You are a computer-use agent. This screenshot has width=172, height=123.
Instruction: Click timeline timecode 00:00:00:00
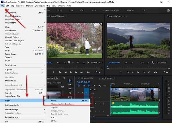[x=84, y=82]
